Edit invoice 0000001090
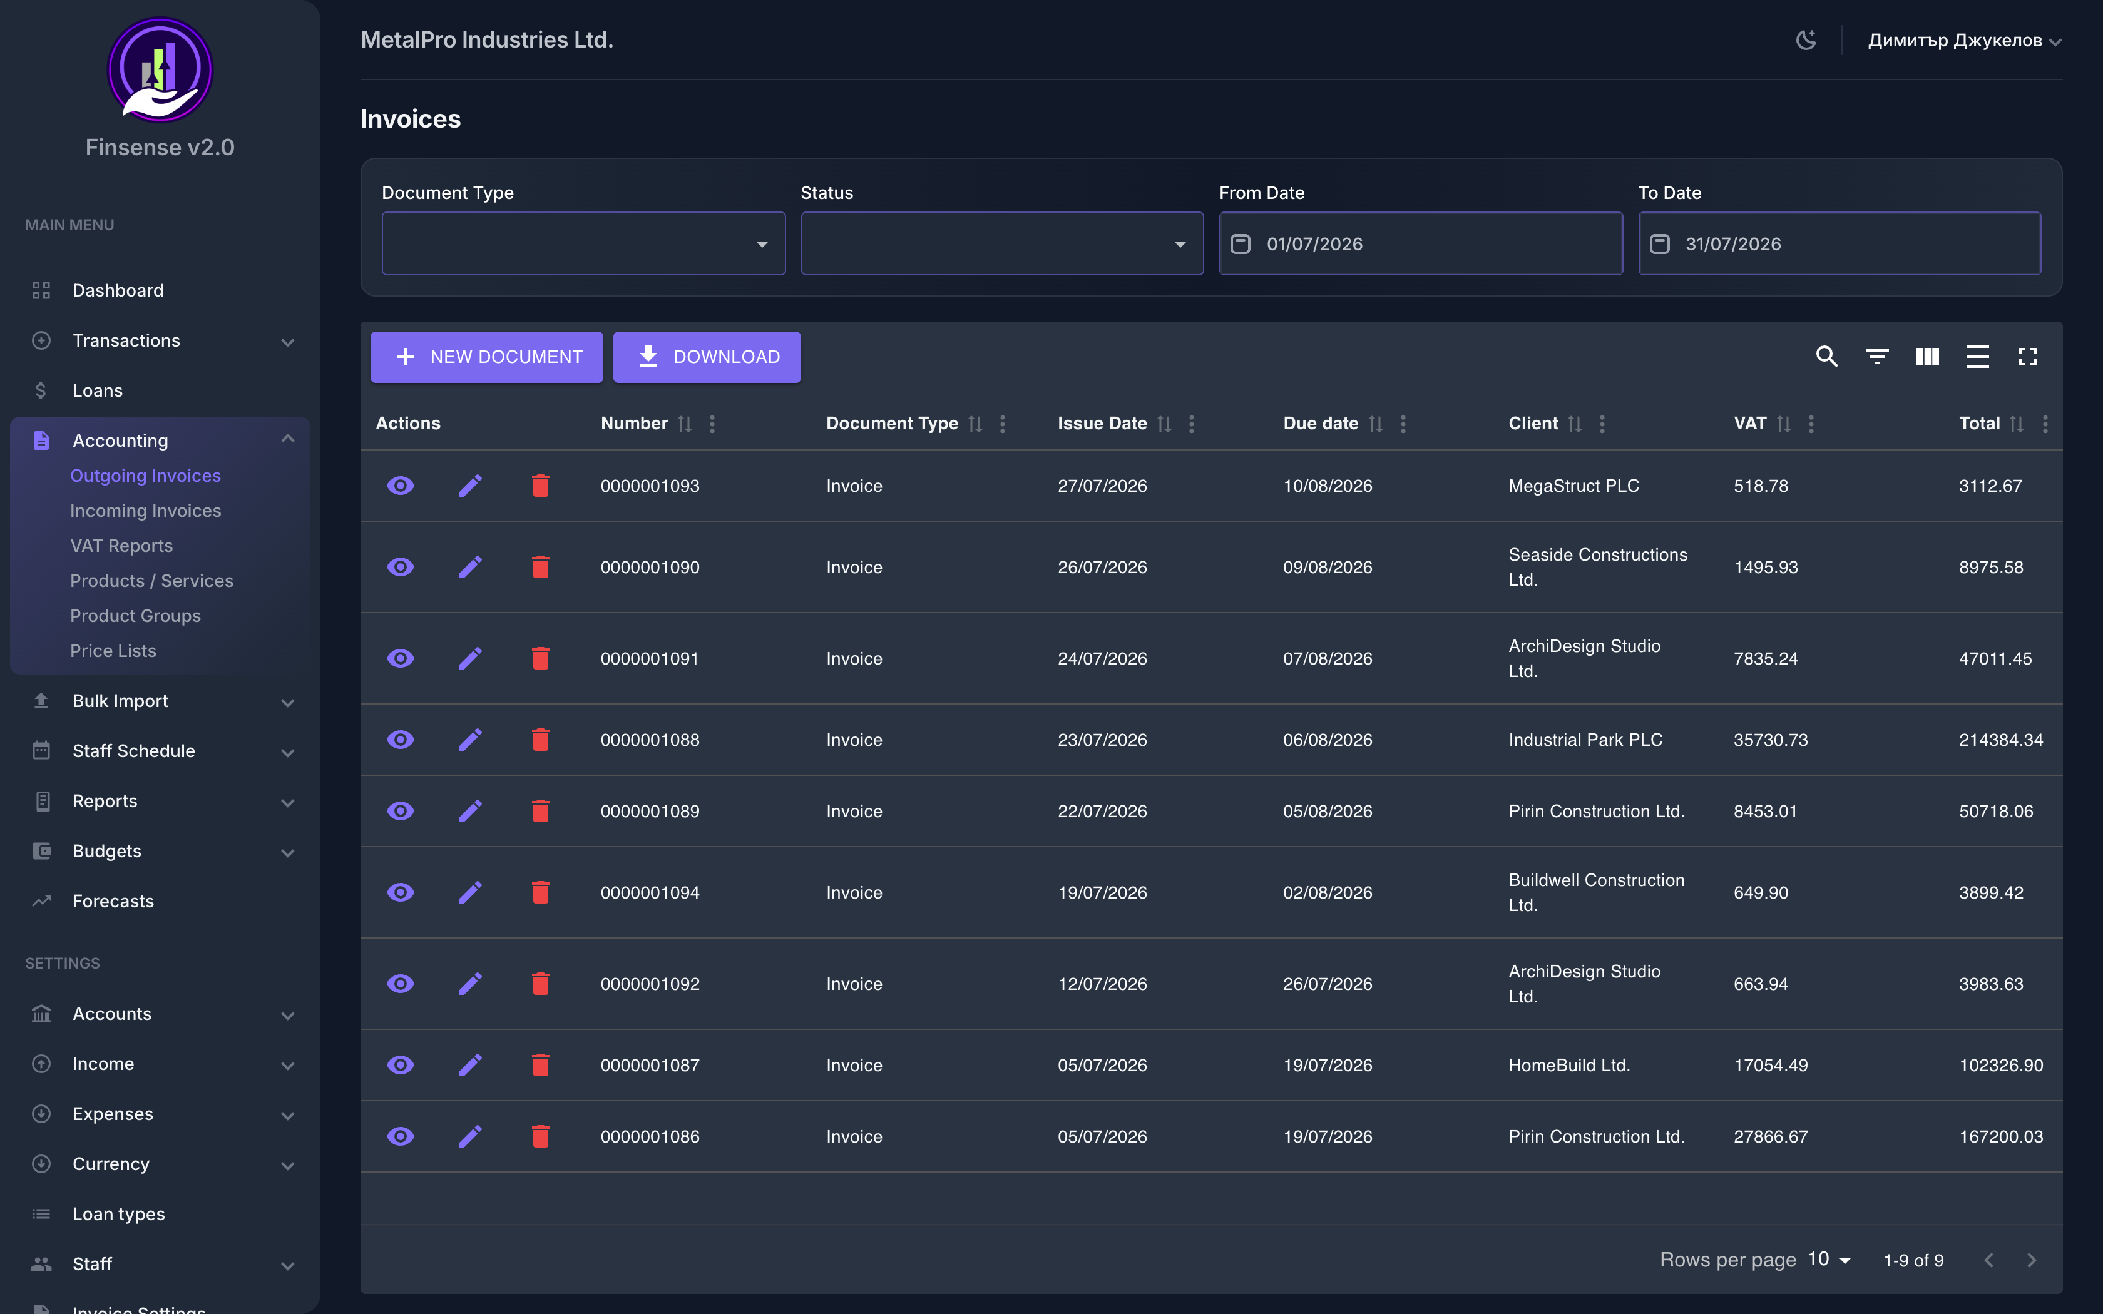 click(x=470, y=567)
